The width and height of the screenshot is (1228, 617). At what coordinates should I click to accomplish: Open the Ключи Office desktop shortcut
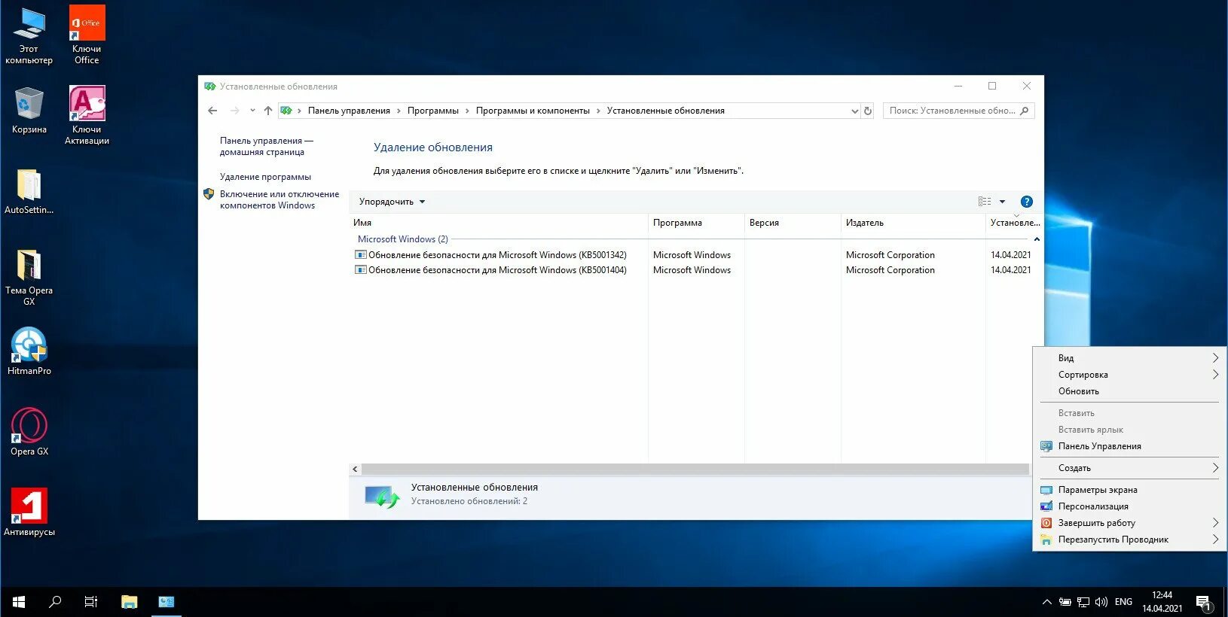pyautogui.click(x=87, y=35)
